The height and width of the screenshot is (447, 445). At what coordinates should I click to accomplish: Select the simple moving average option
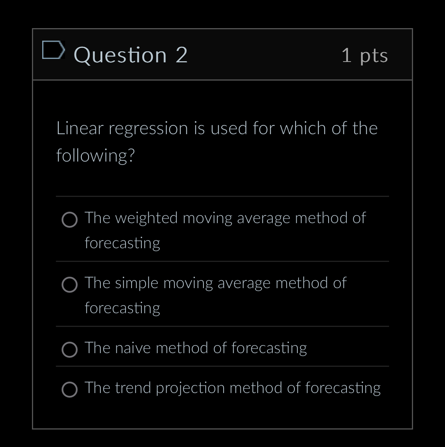(x=215, y=283)
